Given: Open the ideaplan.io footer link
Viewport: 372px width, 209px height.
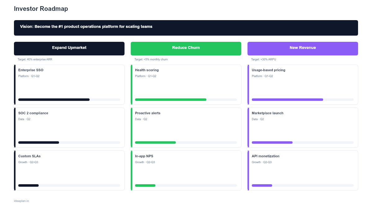Looking at the screenshot, I should [21, 201].
